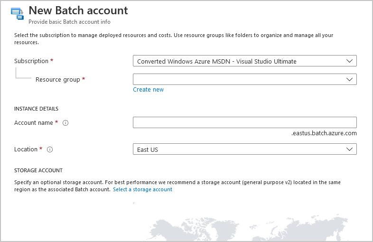373x242 pixels.
Task: Click the STORAGE ACCOUNT section heading
Action: point(38,170)
